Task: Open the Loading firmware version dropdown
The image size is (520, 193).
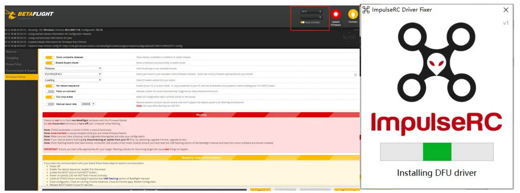Action: [x=73, y=80]
